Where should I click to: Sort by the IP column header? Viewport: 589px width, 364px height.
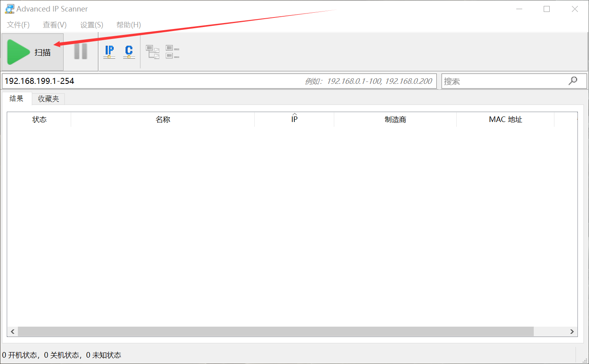(x=294, y=120)
